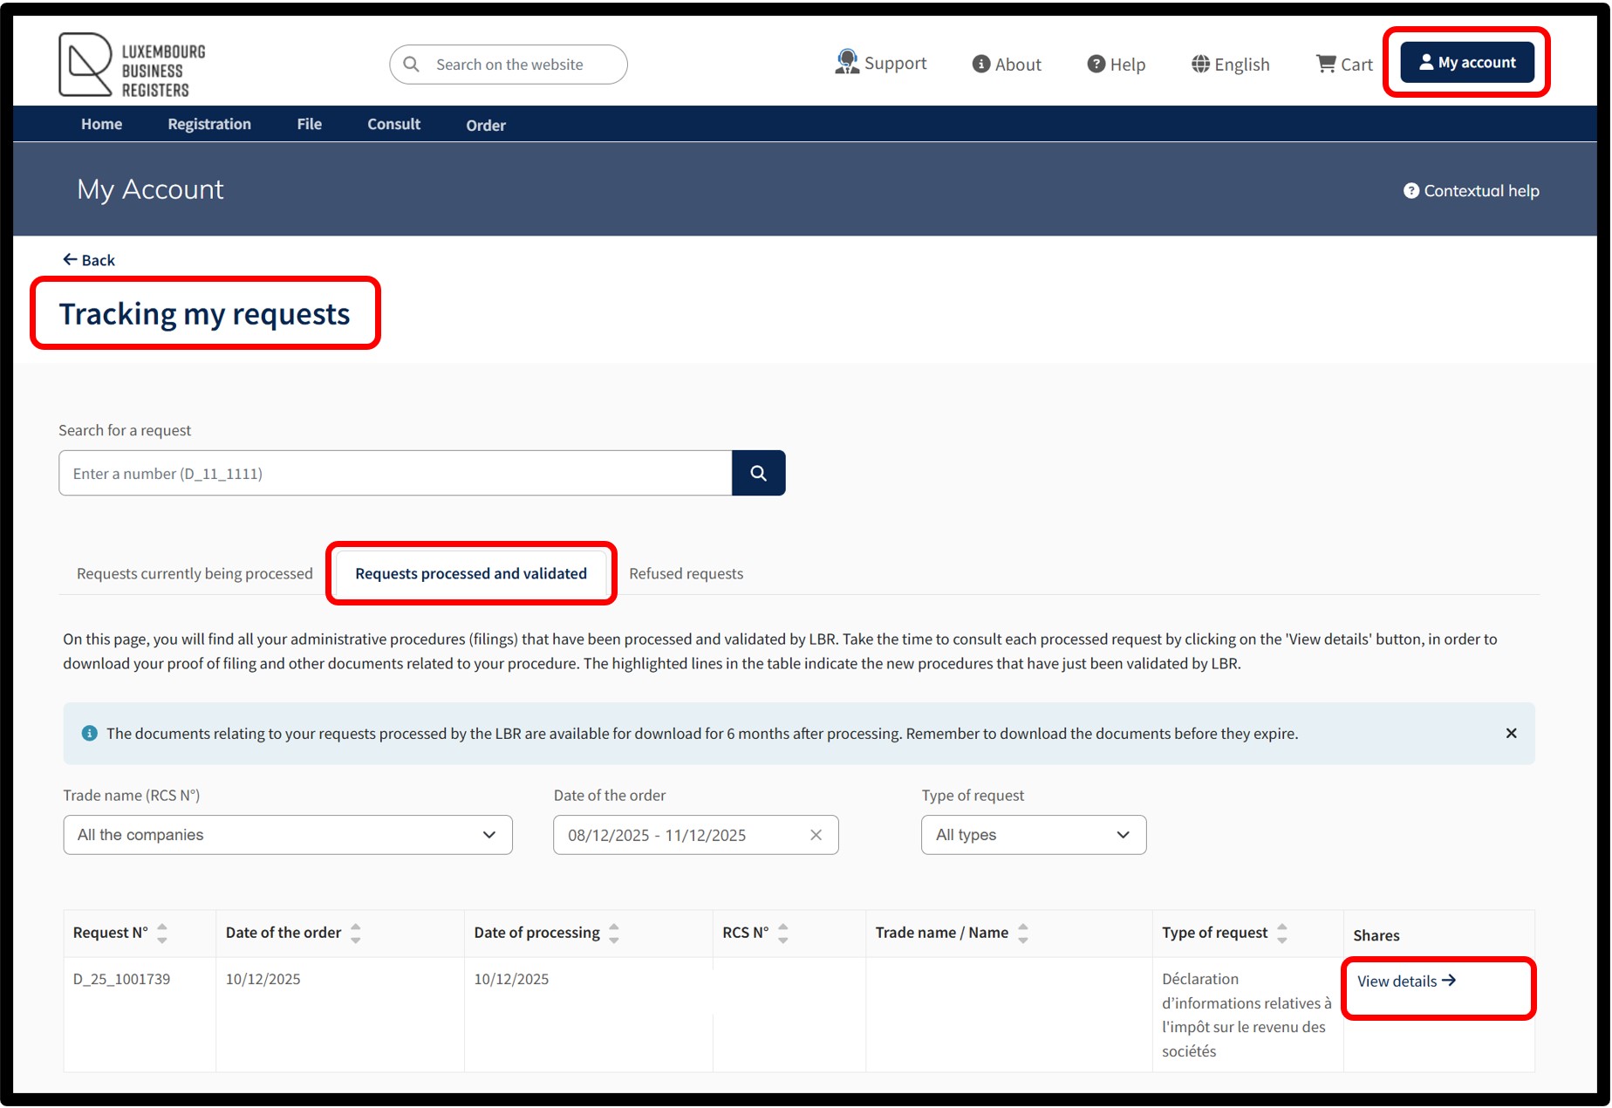Screen dimensions: 1612x1108
Task: Clear the date of the order range
Action: click(816, 835)
